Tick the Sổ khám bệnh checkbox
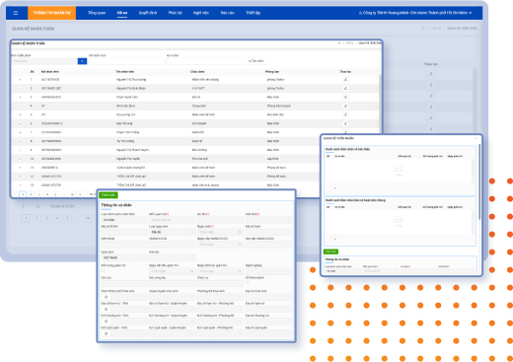The image size is (513, 362). [x=248, y=282]
